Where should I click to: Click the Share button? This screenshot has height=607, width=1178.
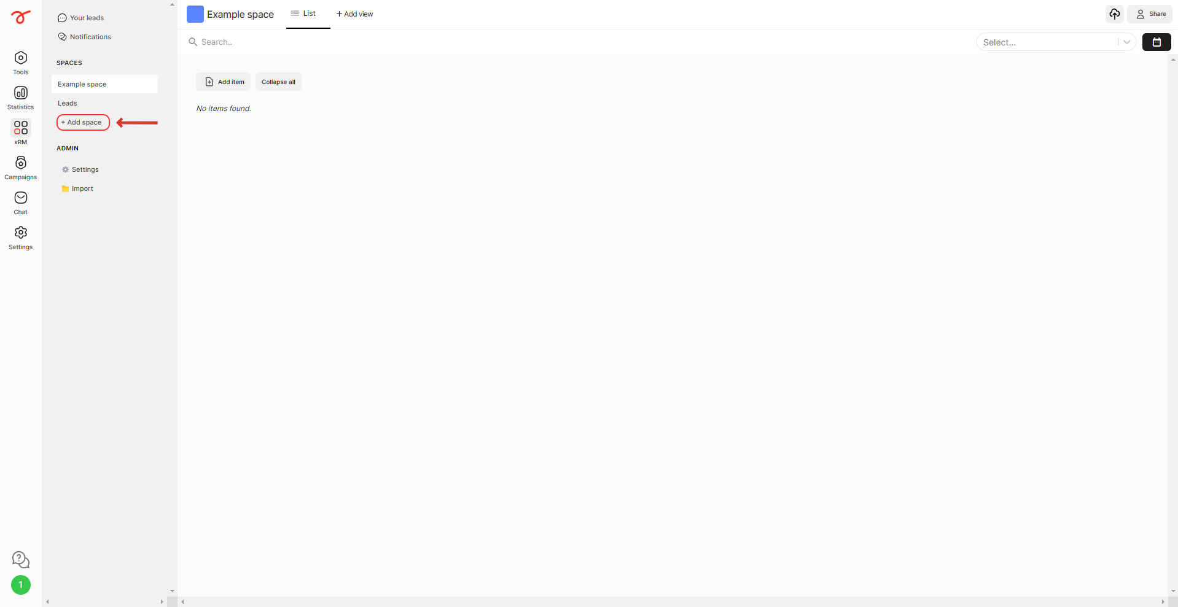[1150, 14]
